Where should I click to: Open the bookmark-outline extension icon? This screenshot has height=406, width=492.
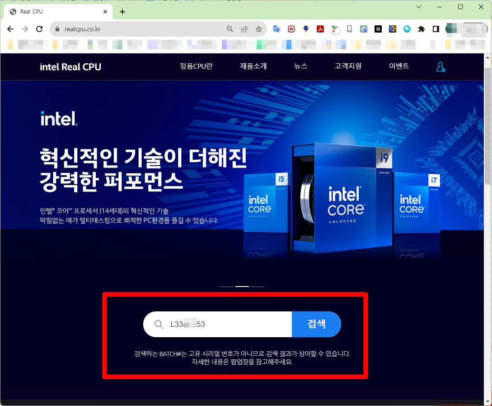(x=349, y=29)
